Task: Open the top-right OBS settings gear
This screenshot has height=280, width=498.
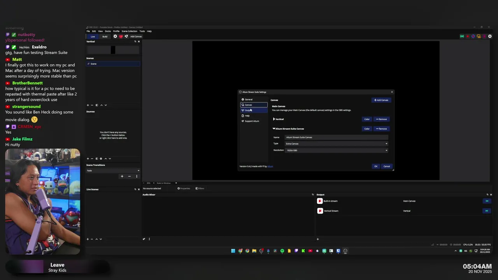Action: click(490, 36)
